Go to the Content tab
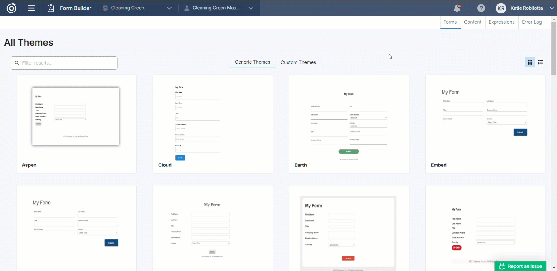The width and height of the screenshot is (557, 271). (x=472, y=22)
